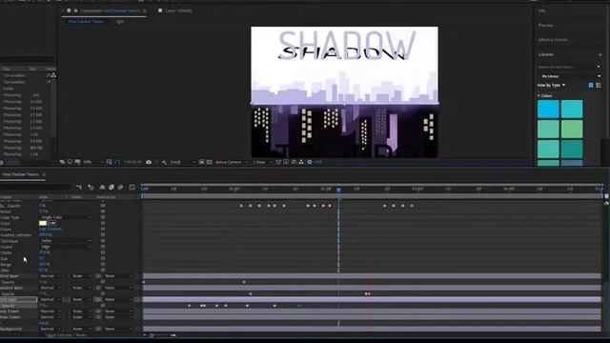Click the Libraries panel header
Viewport: 610px width, 343px height.
pos(546,55)
